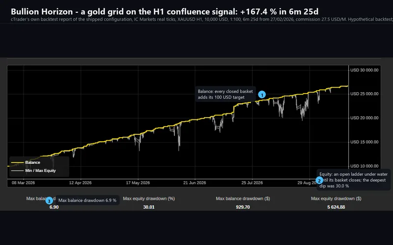Click the "21 Jun 2026" date label
Image resolution: width=393 pixels, height=245 pixels.
(195, 183)
